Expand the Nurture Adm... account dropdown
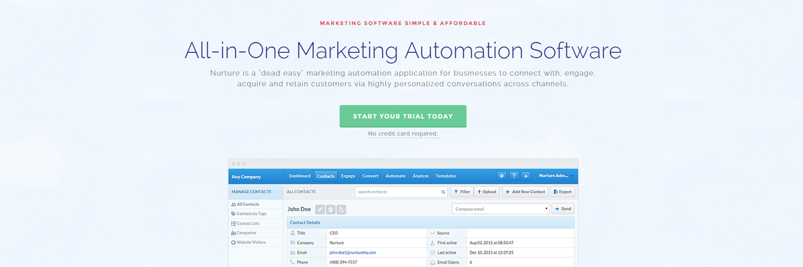 click(556, 176)
